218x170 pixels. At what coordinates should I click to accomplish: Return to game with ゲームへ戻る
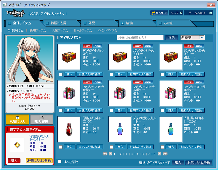[x=199, y=13]
